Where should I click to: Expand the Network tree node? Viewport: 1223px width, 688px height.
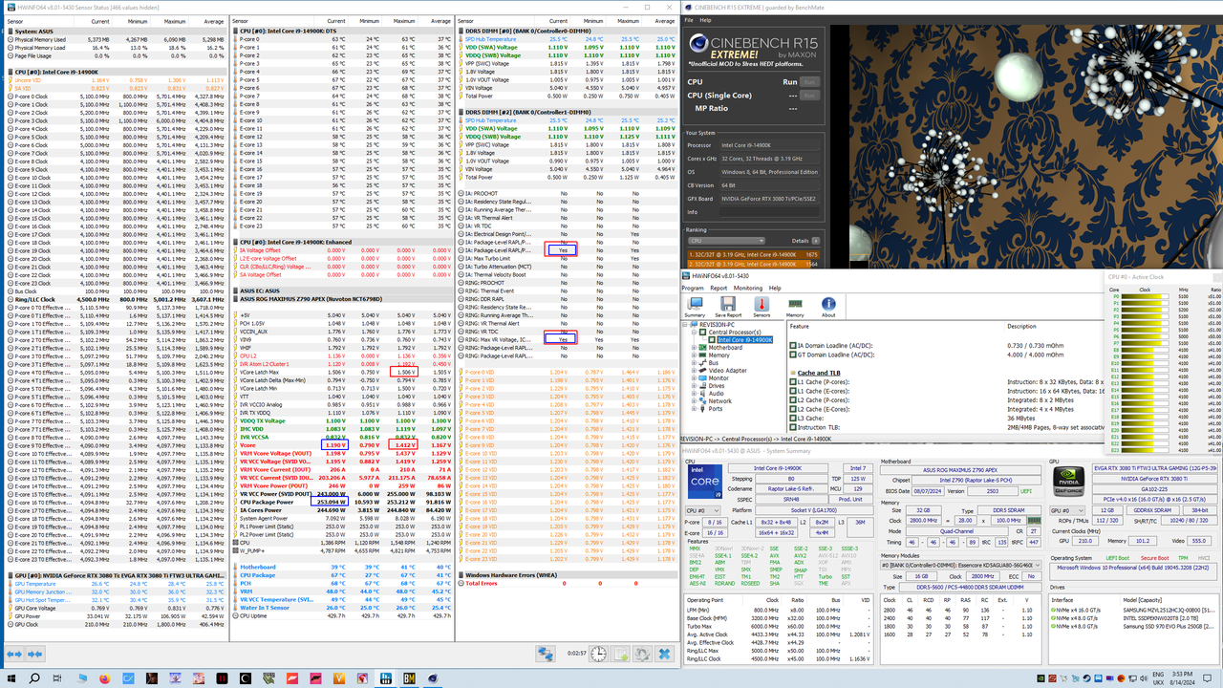[x=693, y=401]
